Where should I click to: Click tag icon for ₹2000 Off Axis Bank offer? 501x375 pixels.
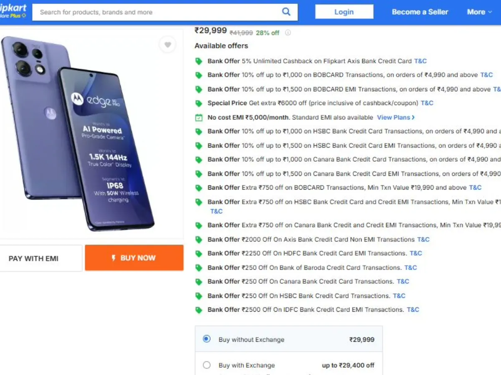(199, 240)
